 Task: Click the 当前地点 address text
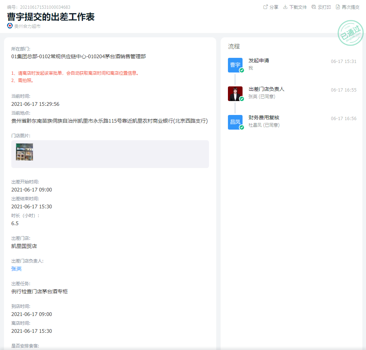[109, 121]
